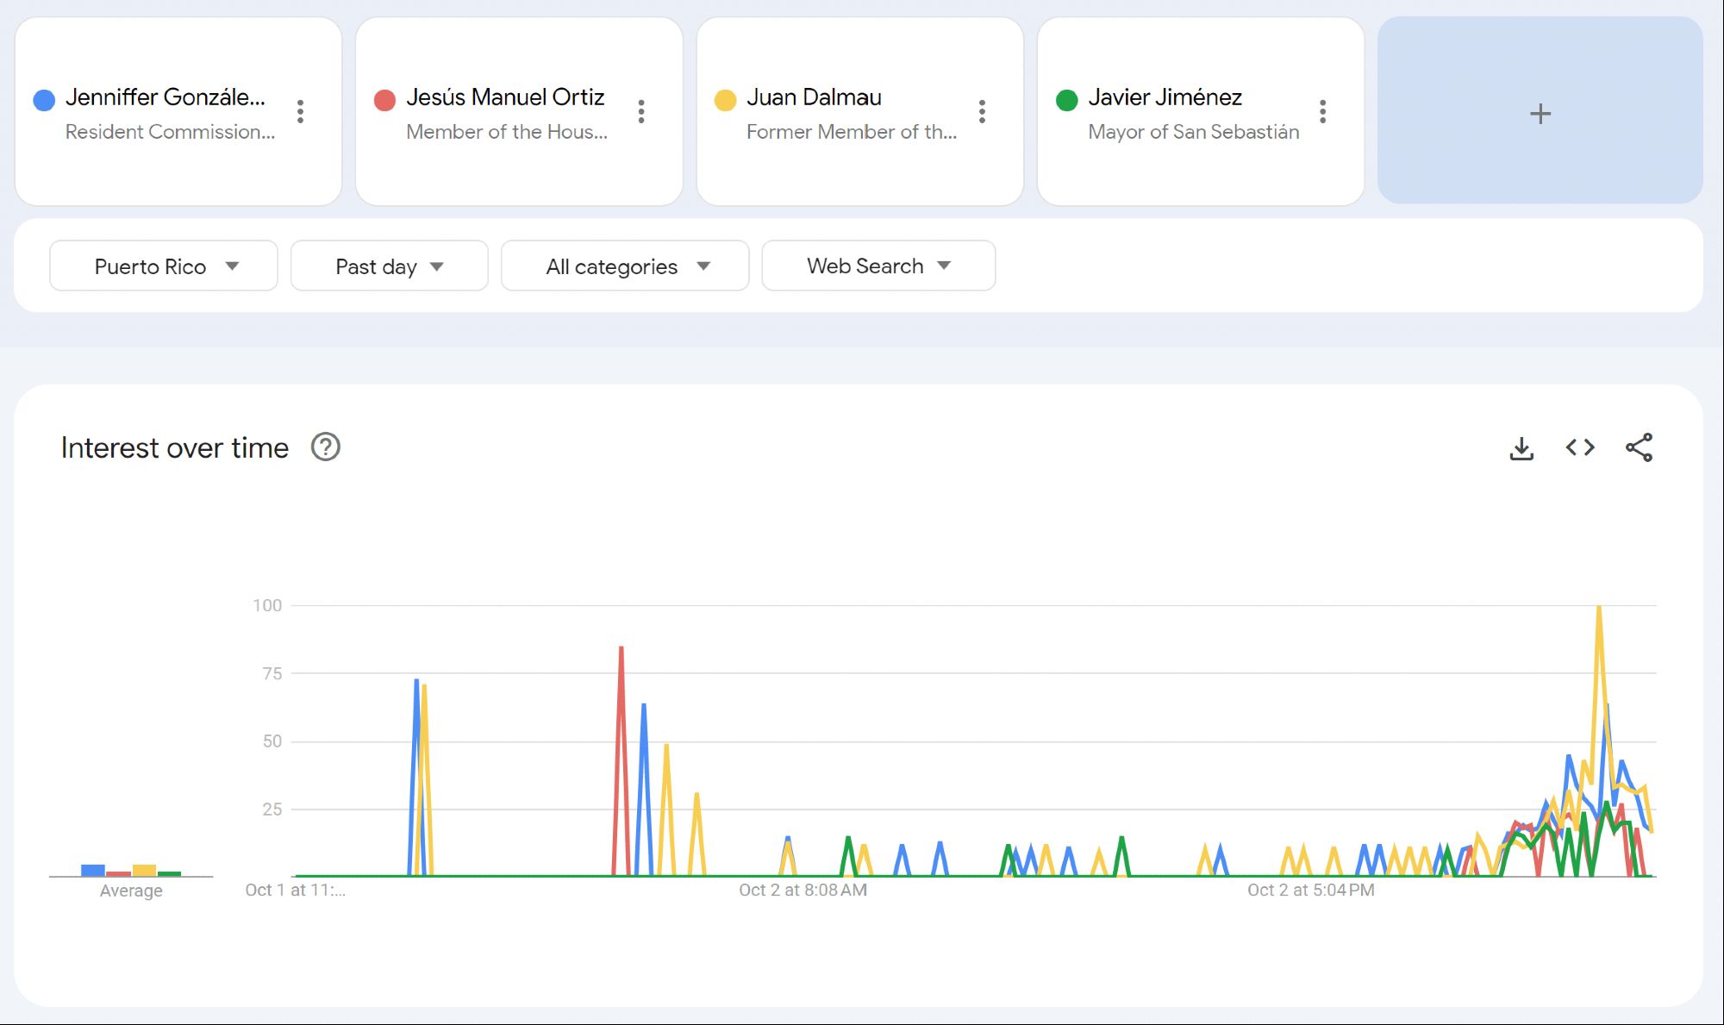Click the 100 y-axis value
This screenshot has height=1025, width=1724.
click(267, 605)
